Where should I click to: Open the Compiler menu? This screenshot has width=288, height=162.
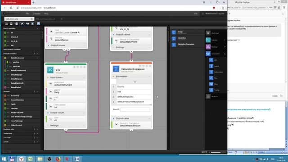tap(36, 14)
